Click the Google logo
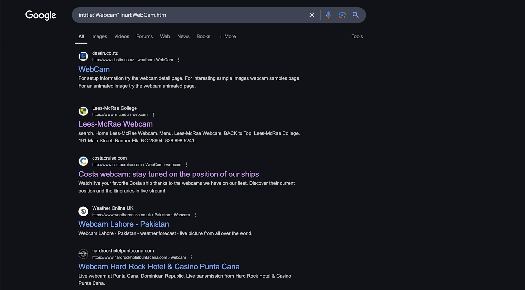The image size is (525, 290). point(41,15)
